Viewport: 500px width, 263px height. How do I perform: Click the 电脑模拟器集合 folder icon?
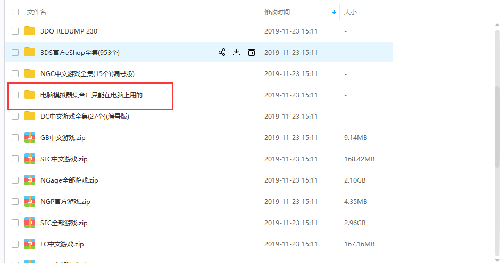tap(30, 95)
